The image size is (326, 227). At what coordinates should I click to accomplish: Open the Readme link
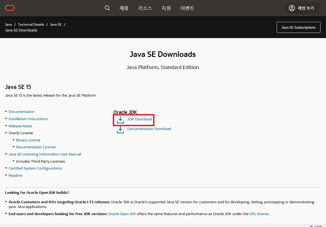pyautogui.click(x=15, y=175)
